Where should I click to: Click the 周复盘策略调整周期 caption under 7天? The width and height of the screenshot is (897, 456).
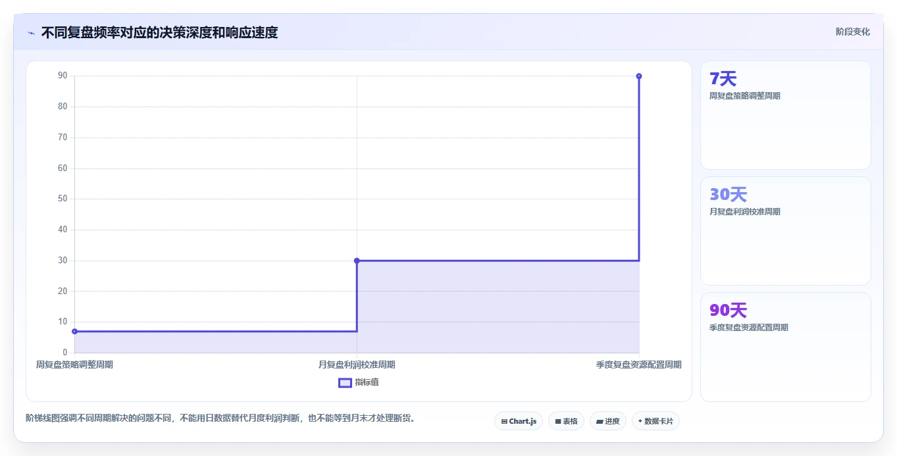[x=745, y=96]
